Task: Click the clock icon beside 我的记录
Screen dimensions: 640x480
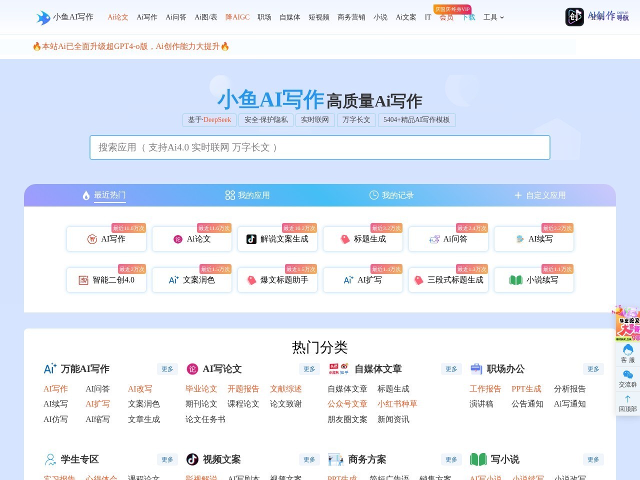Action: [374, 195]
